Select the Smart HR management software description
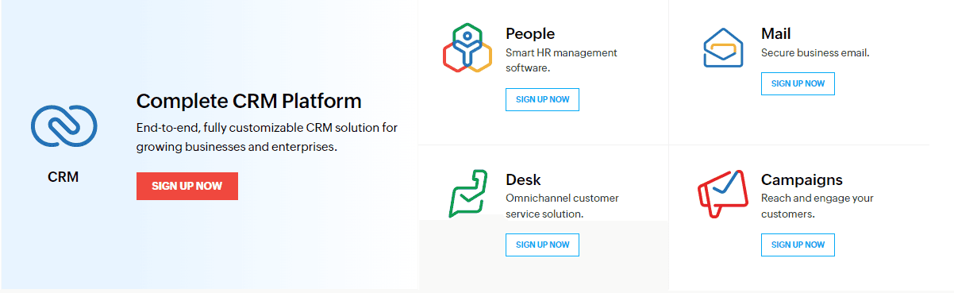The width and height of the screenshot is (954, 293). (561, 60)
